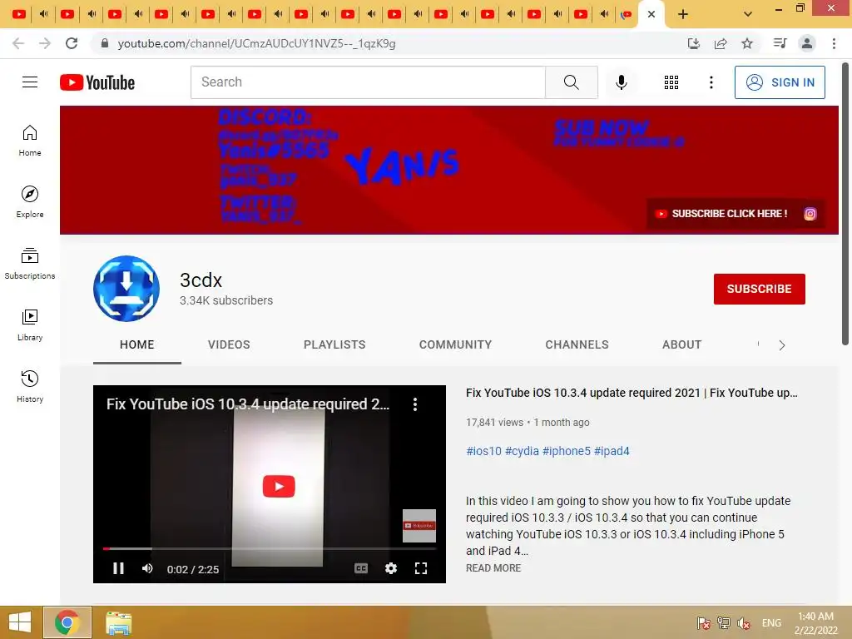Click the SIGN IN button
852x639 pixels.
780,82
